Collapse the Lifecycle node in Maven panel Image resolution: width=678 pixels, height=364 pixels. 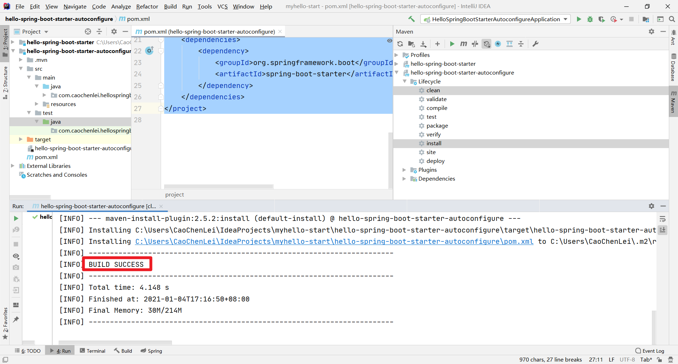(405, 81)
